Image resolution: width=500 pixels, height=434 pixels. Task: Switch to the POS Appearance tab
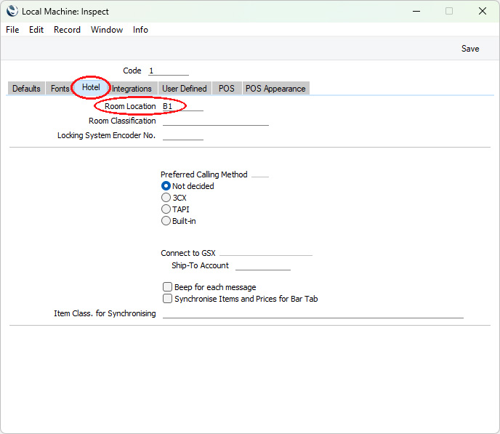click(275, 89)
